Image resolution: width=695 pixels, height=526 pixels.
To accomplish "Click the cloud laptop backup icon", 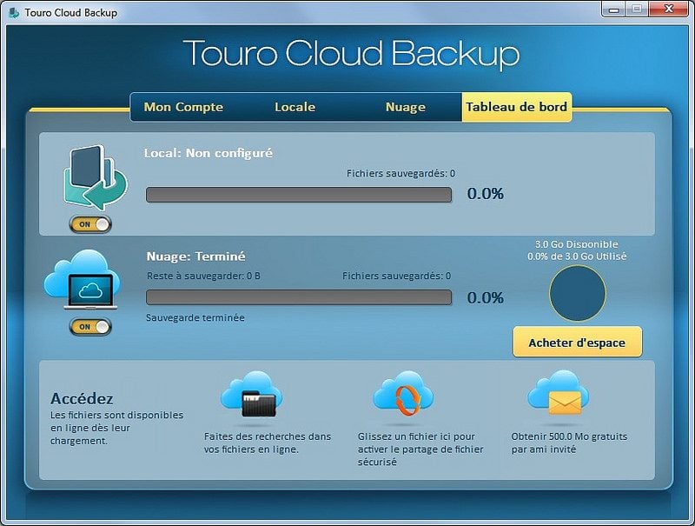I will [x=83, y=279].
